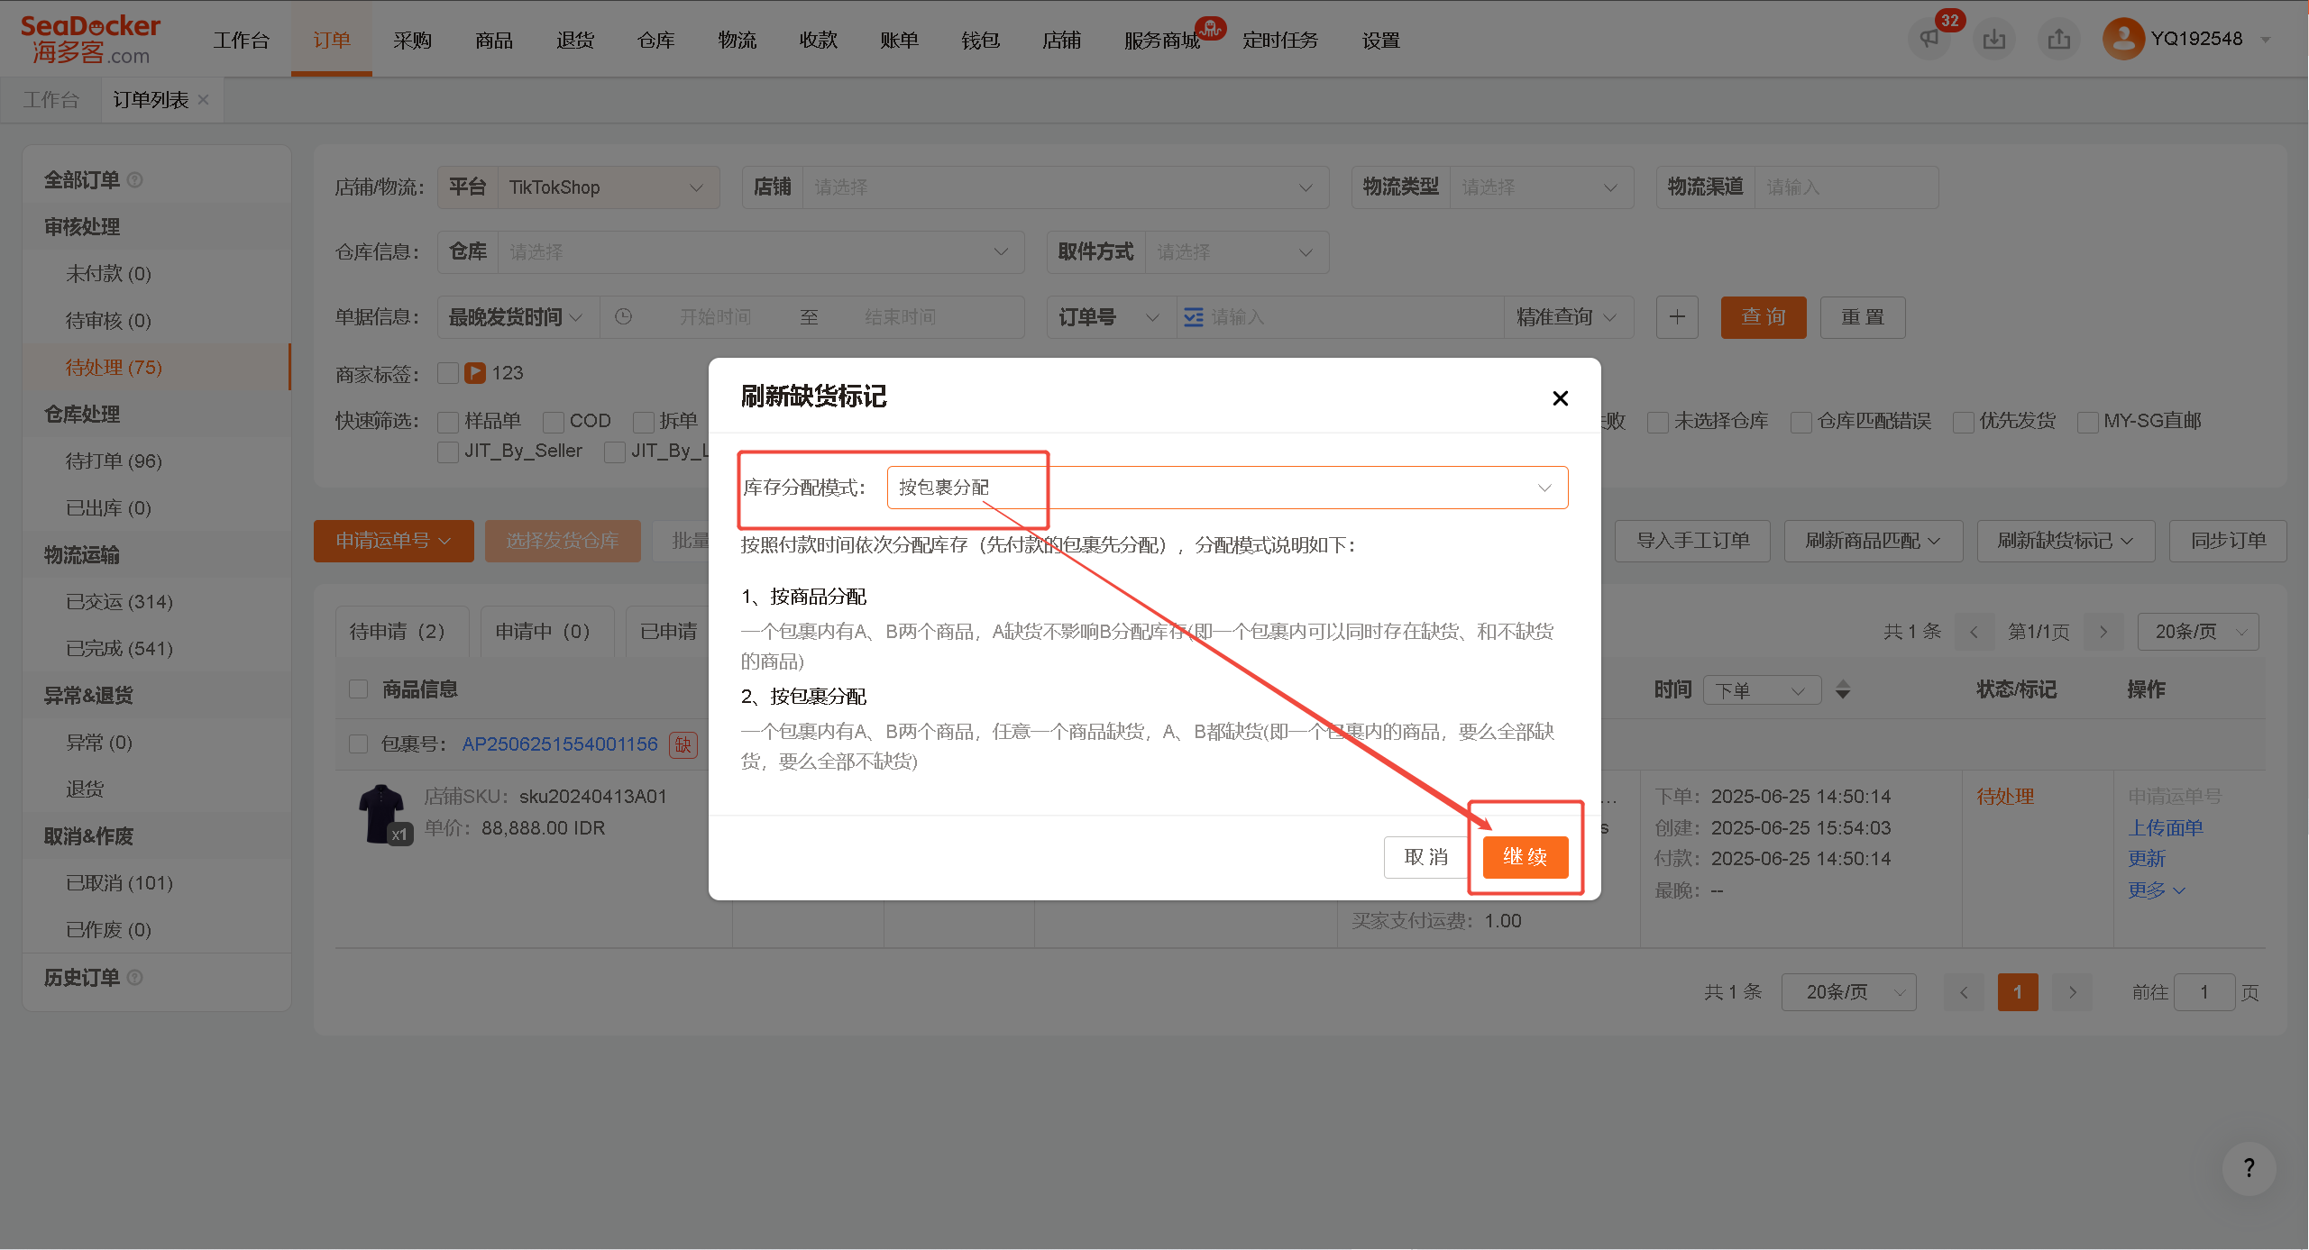Go to previous page arrow in top pager
2309x1250 pixels.
click(x=1974, y=632)
